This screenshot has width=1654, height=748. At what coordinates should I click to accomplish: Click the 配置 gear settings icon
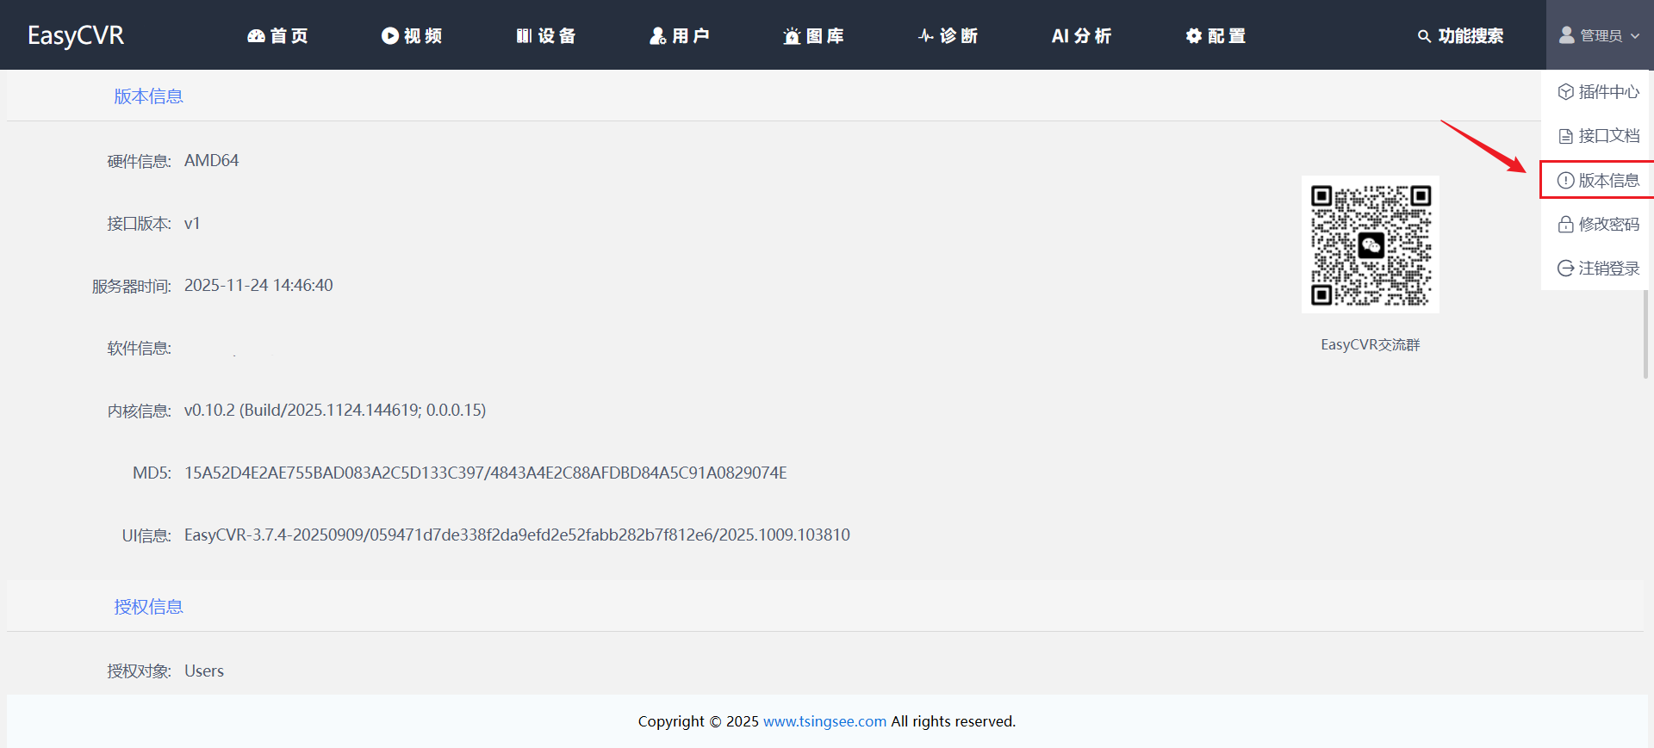[1193, 35]
